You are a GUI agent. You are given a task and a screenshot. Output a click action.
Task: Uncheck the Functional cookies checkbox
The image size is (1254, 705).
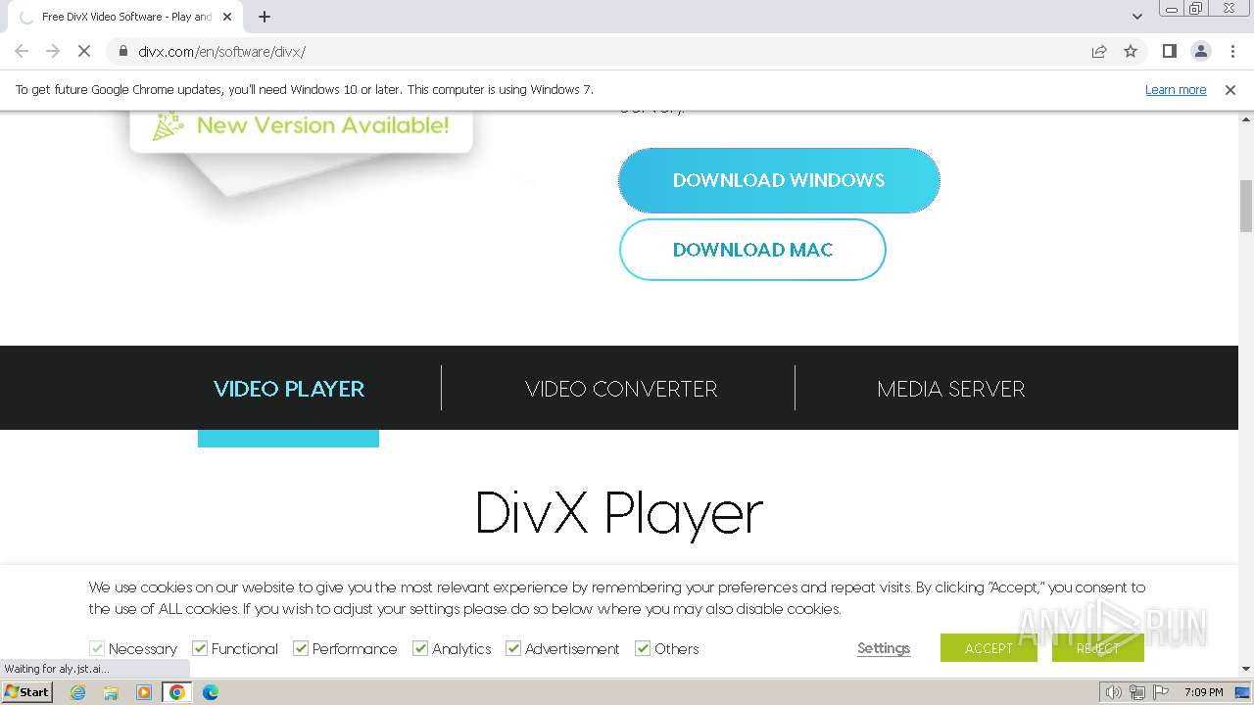click(x=200, y=648)
